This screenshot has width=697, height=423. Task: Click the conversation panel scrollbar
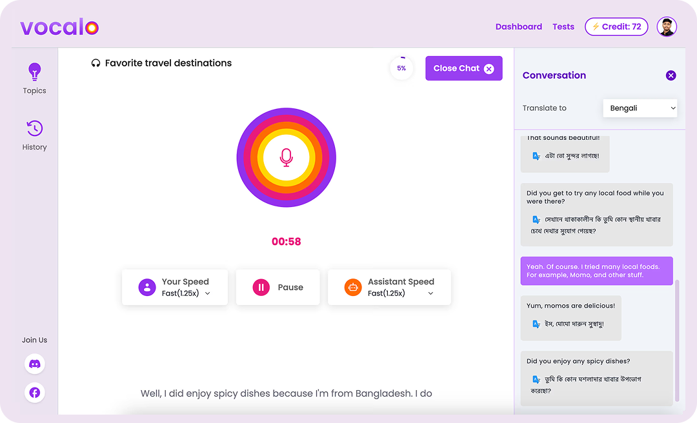(x=677, y=340)
